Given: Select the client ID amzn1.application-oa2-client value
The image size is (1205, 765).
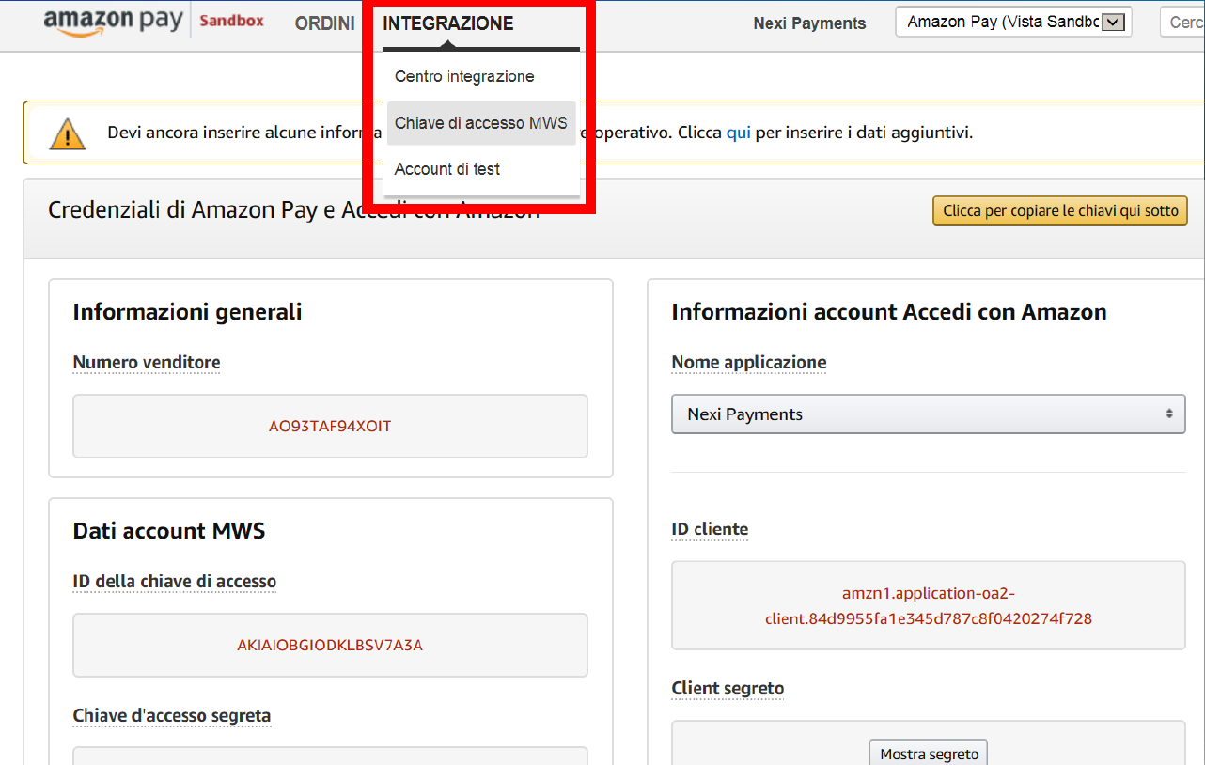Looking at the screenshot, I should [x=929, y=606].
